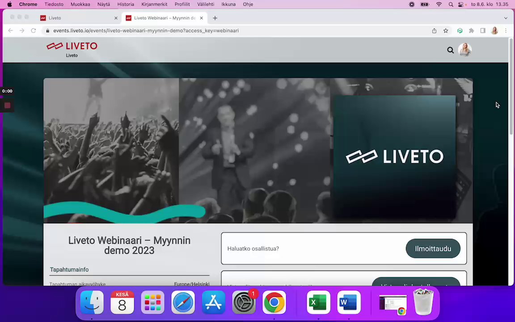
Task: Open Spotlight search in menu bar
Action: pyautogui.click(x=451, y=4)
